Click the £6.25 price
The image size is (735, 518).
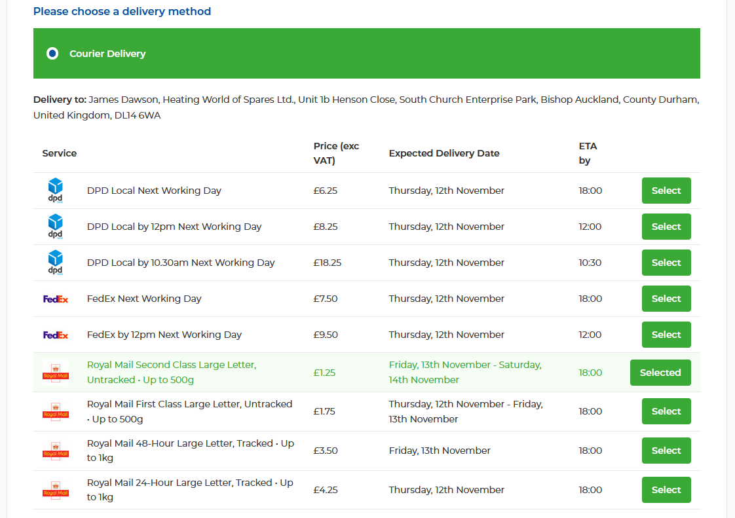[326, 191]
